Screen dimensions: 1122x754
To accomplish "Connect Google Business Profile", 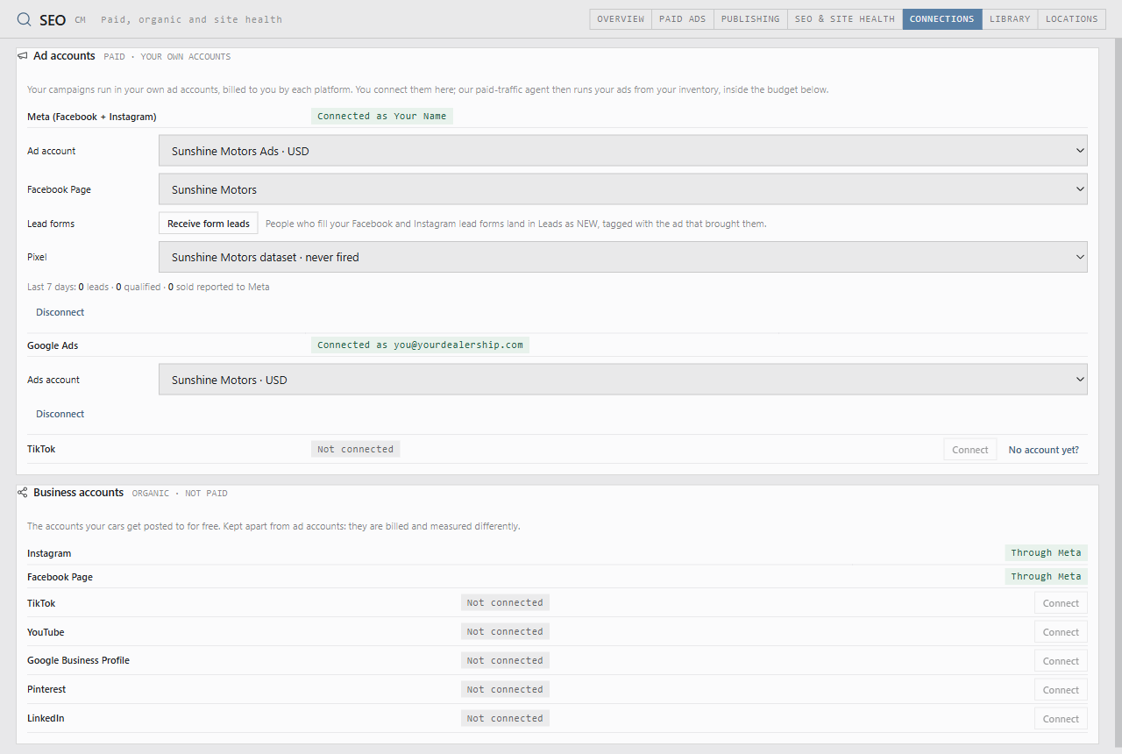I will [x=1061, y=661].
